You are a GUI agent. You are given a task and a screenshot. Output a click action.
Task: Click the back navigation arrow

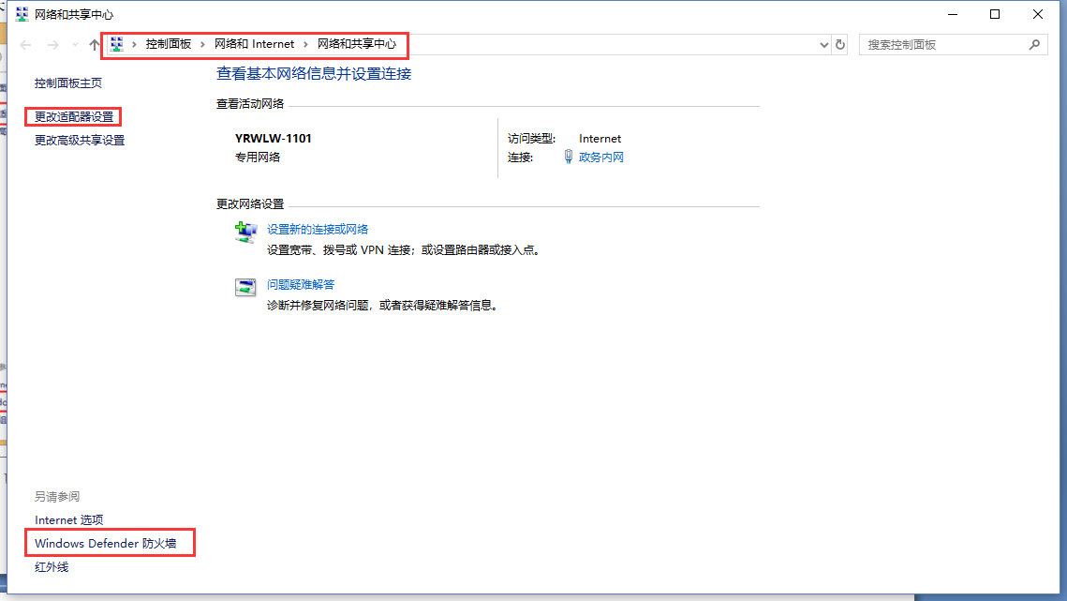tap(26, 45)
